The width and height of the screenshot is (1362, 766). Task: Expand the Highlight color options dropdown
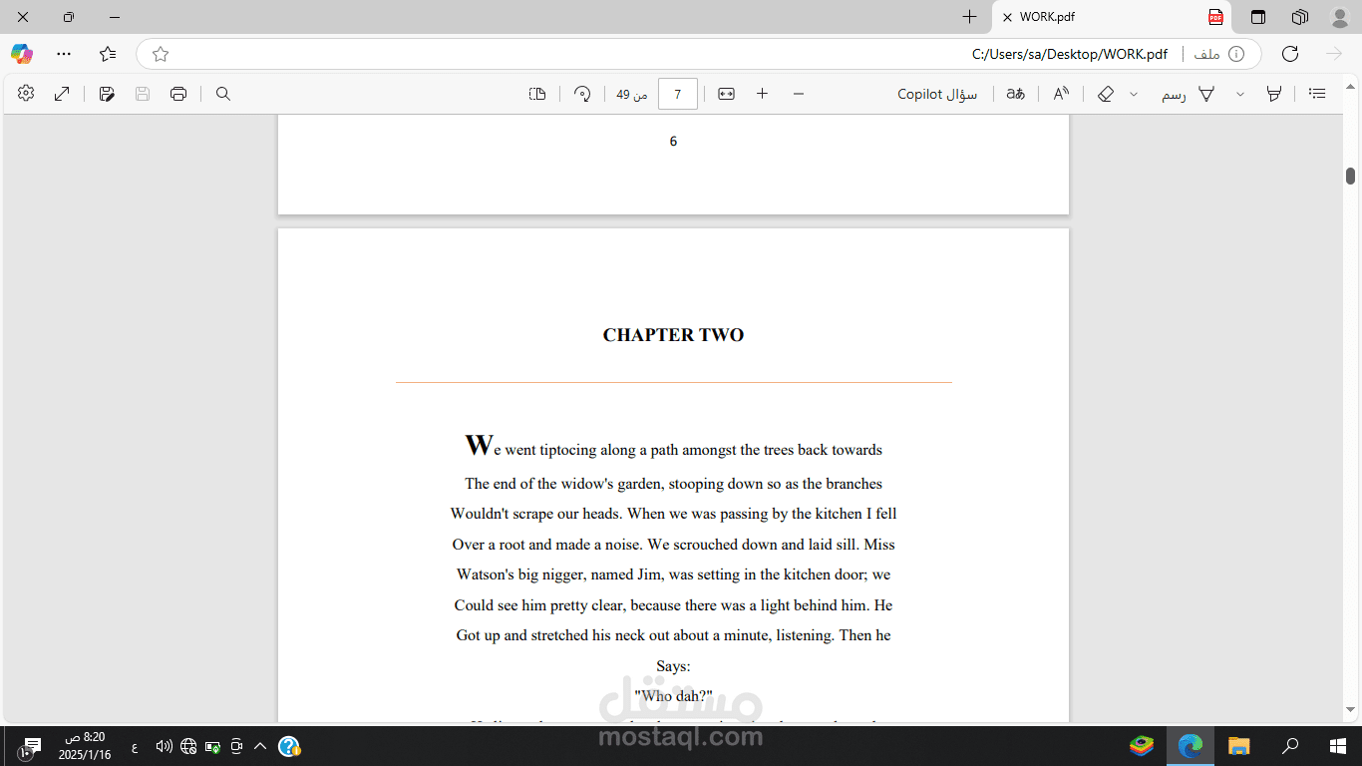coord(1240,94)
